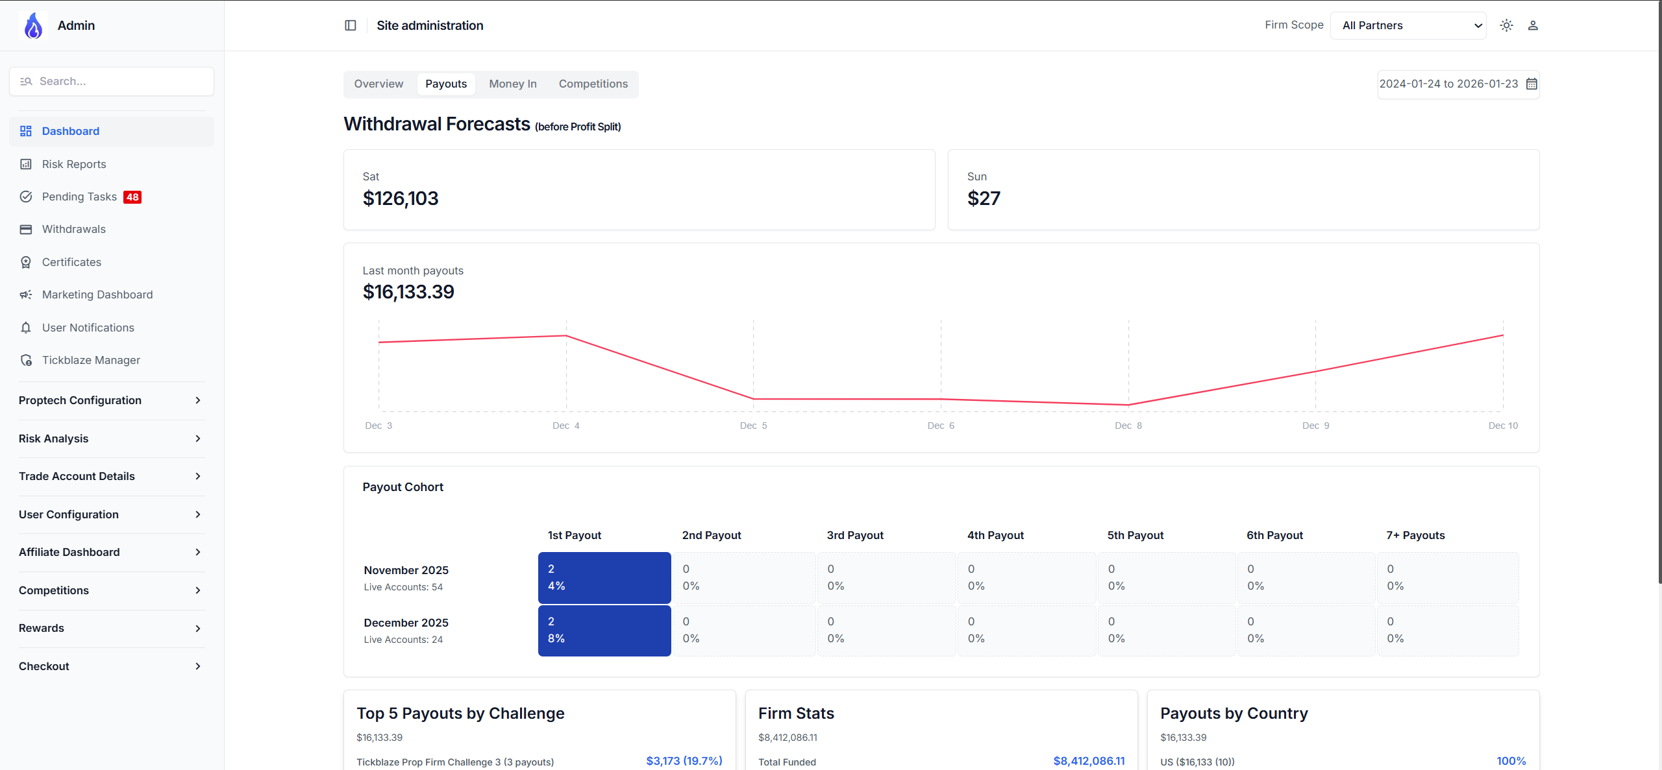The height and width of the screenshot is (770, 1662).
Task: Open the Firm Scope All Partners dropdown
Action: point(1408,25)
